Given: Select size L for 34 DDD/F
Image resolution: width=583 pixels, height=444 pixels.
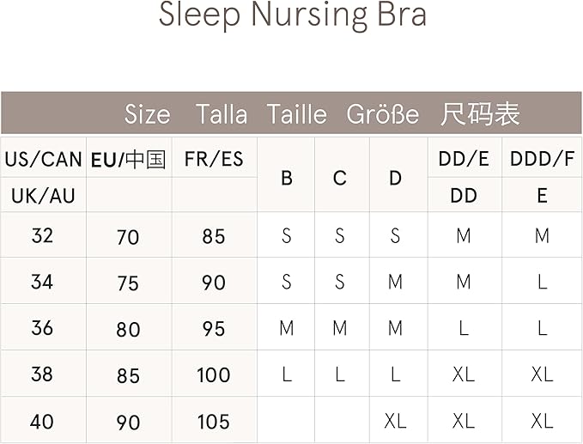Looking at the screenshot, I should [x=542, y=282].
